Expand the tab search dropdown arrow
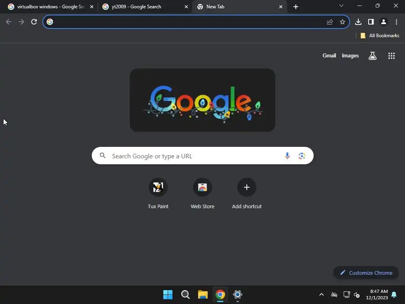The height and width of the screenshot is (304, 405). [x=341, y=6]
